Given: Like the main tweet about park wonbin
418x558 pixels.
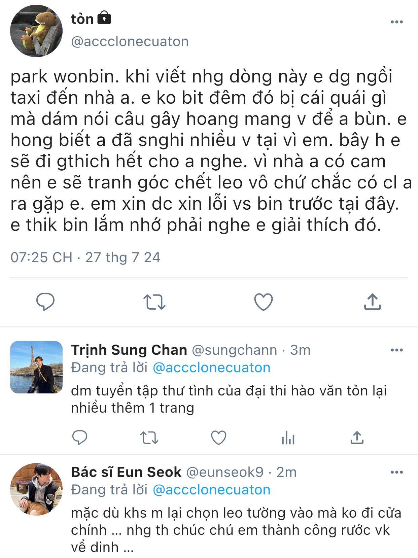Looking at the screenshot, I should pyautogui.click(x=263, y=302).
